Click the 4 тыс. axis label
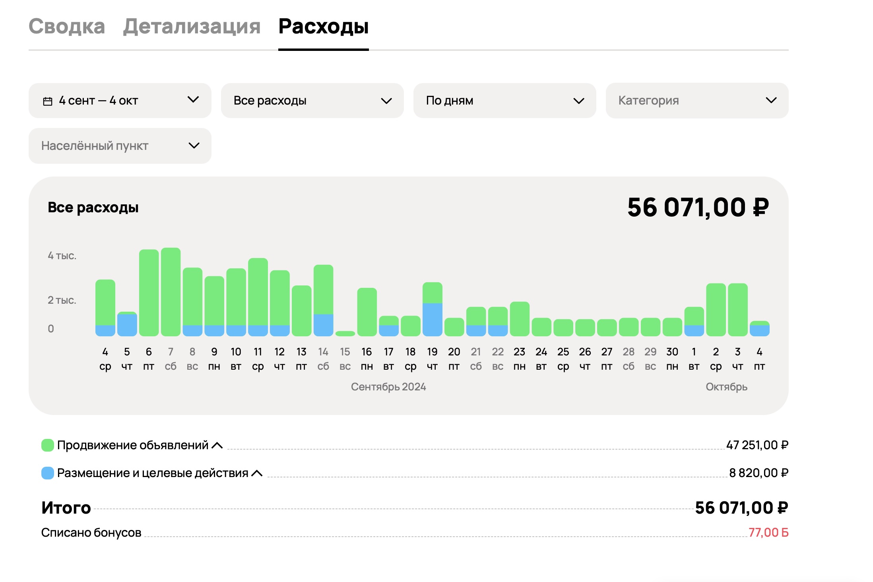Viewport: 873px width, 582px height. tap(62, 256)
